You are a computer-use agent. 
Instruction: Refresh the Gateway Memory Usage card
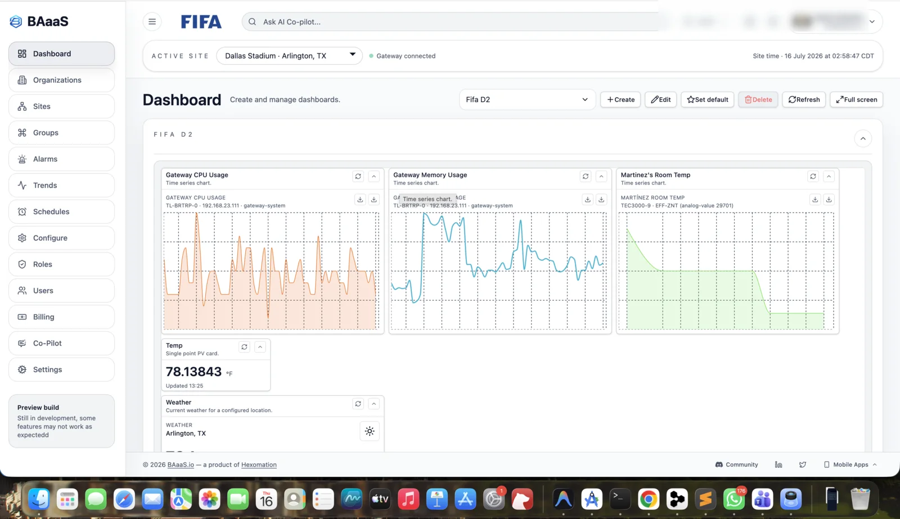coord(586,177)
